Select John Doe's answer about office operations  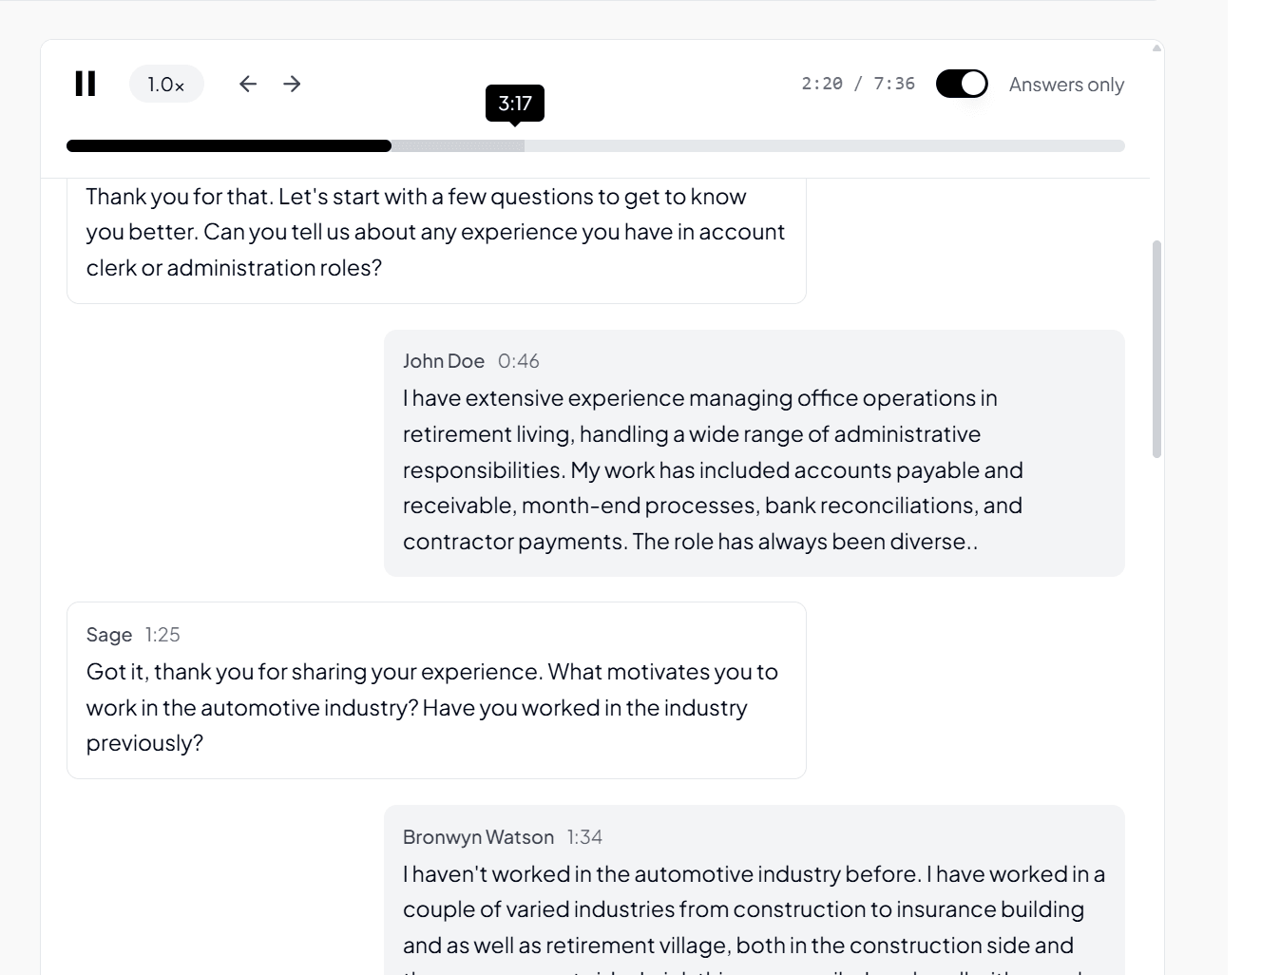(x=713, y=469)
